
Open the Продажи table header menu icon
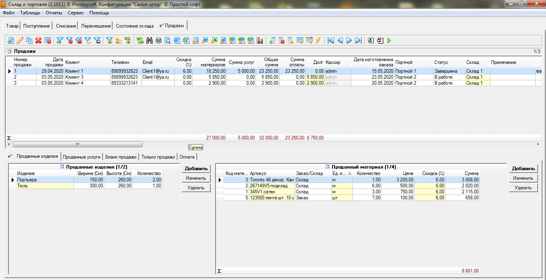tap(10, 51)
